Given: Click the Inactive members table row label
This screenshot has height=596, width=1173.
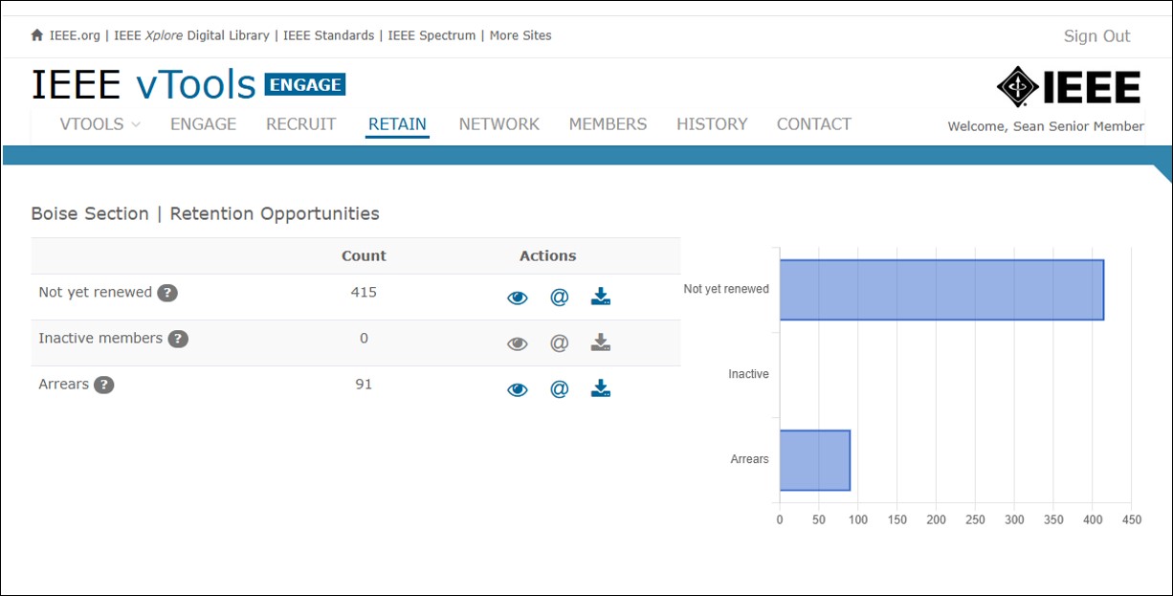Looking at the screenshot, I should point(100,338).
